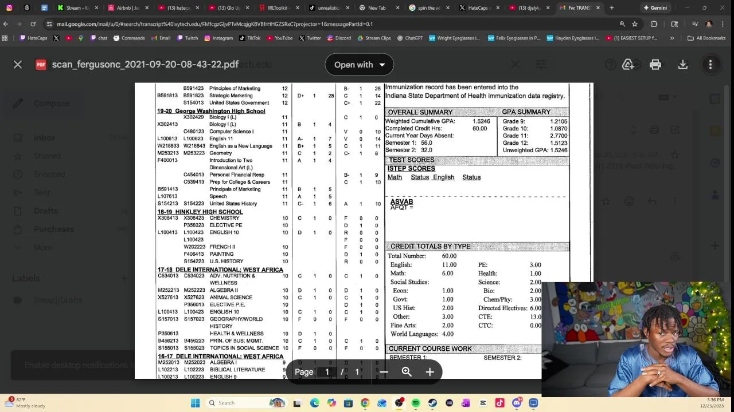
Task: Reload the page in Chrome
Action: click(33, 24)
